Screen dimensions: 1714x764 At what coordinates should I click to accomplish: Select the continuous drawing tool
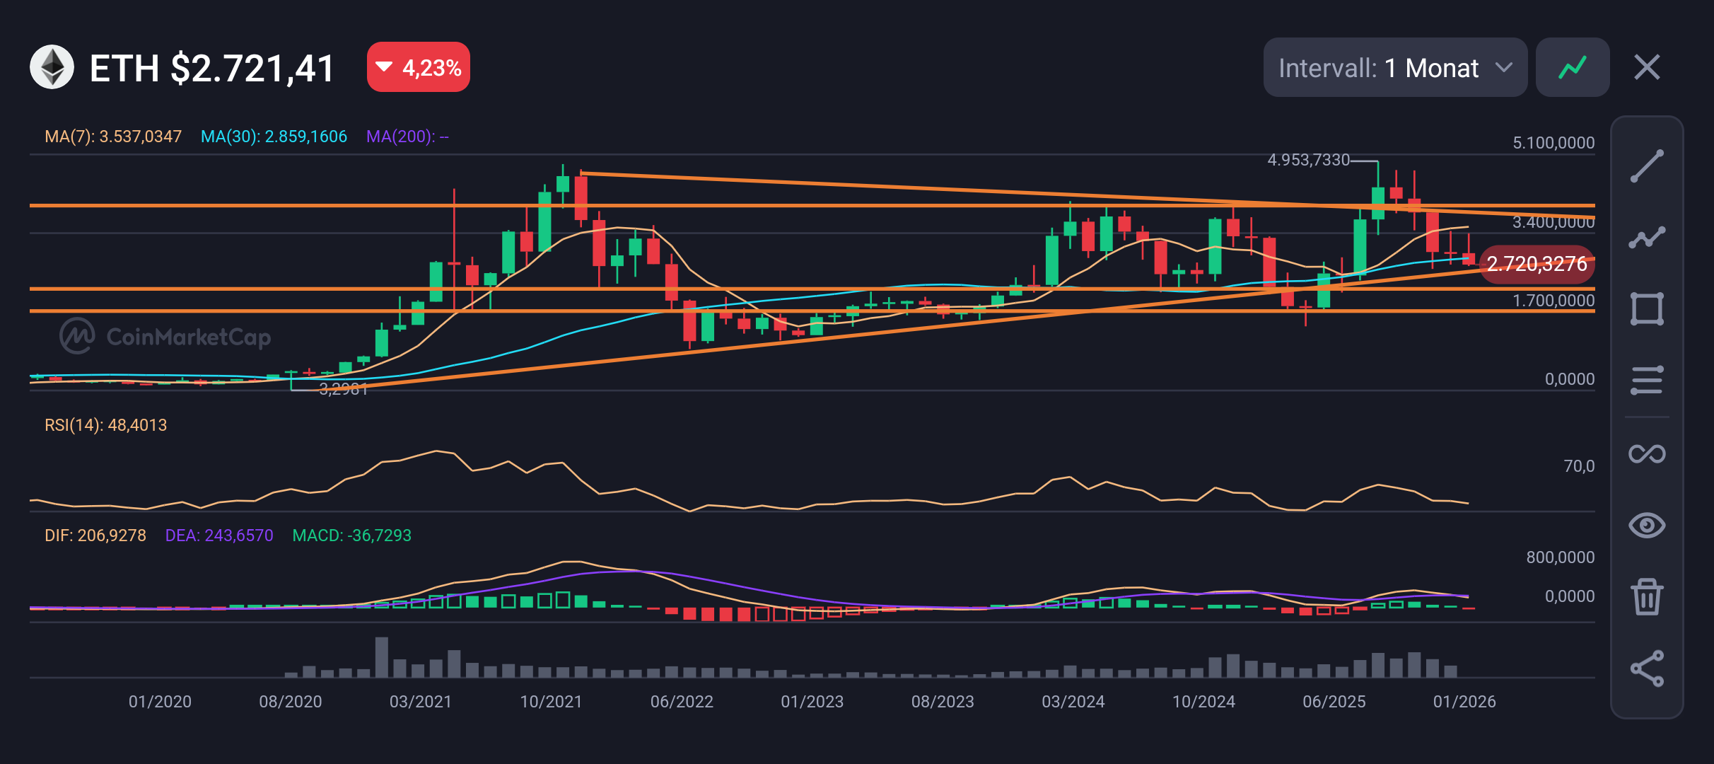click(x=1648, y=453)
